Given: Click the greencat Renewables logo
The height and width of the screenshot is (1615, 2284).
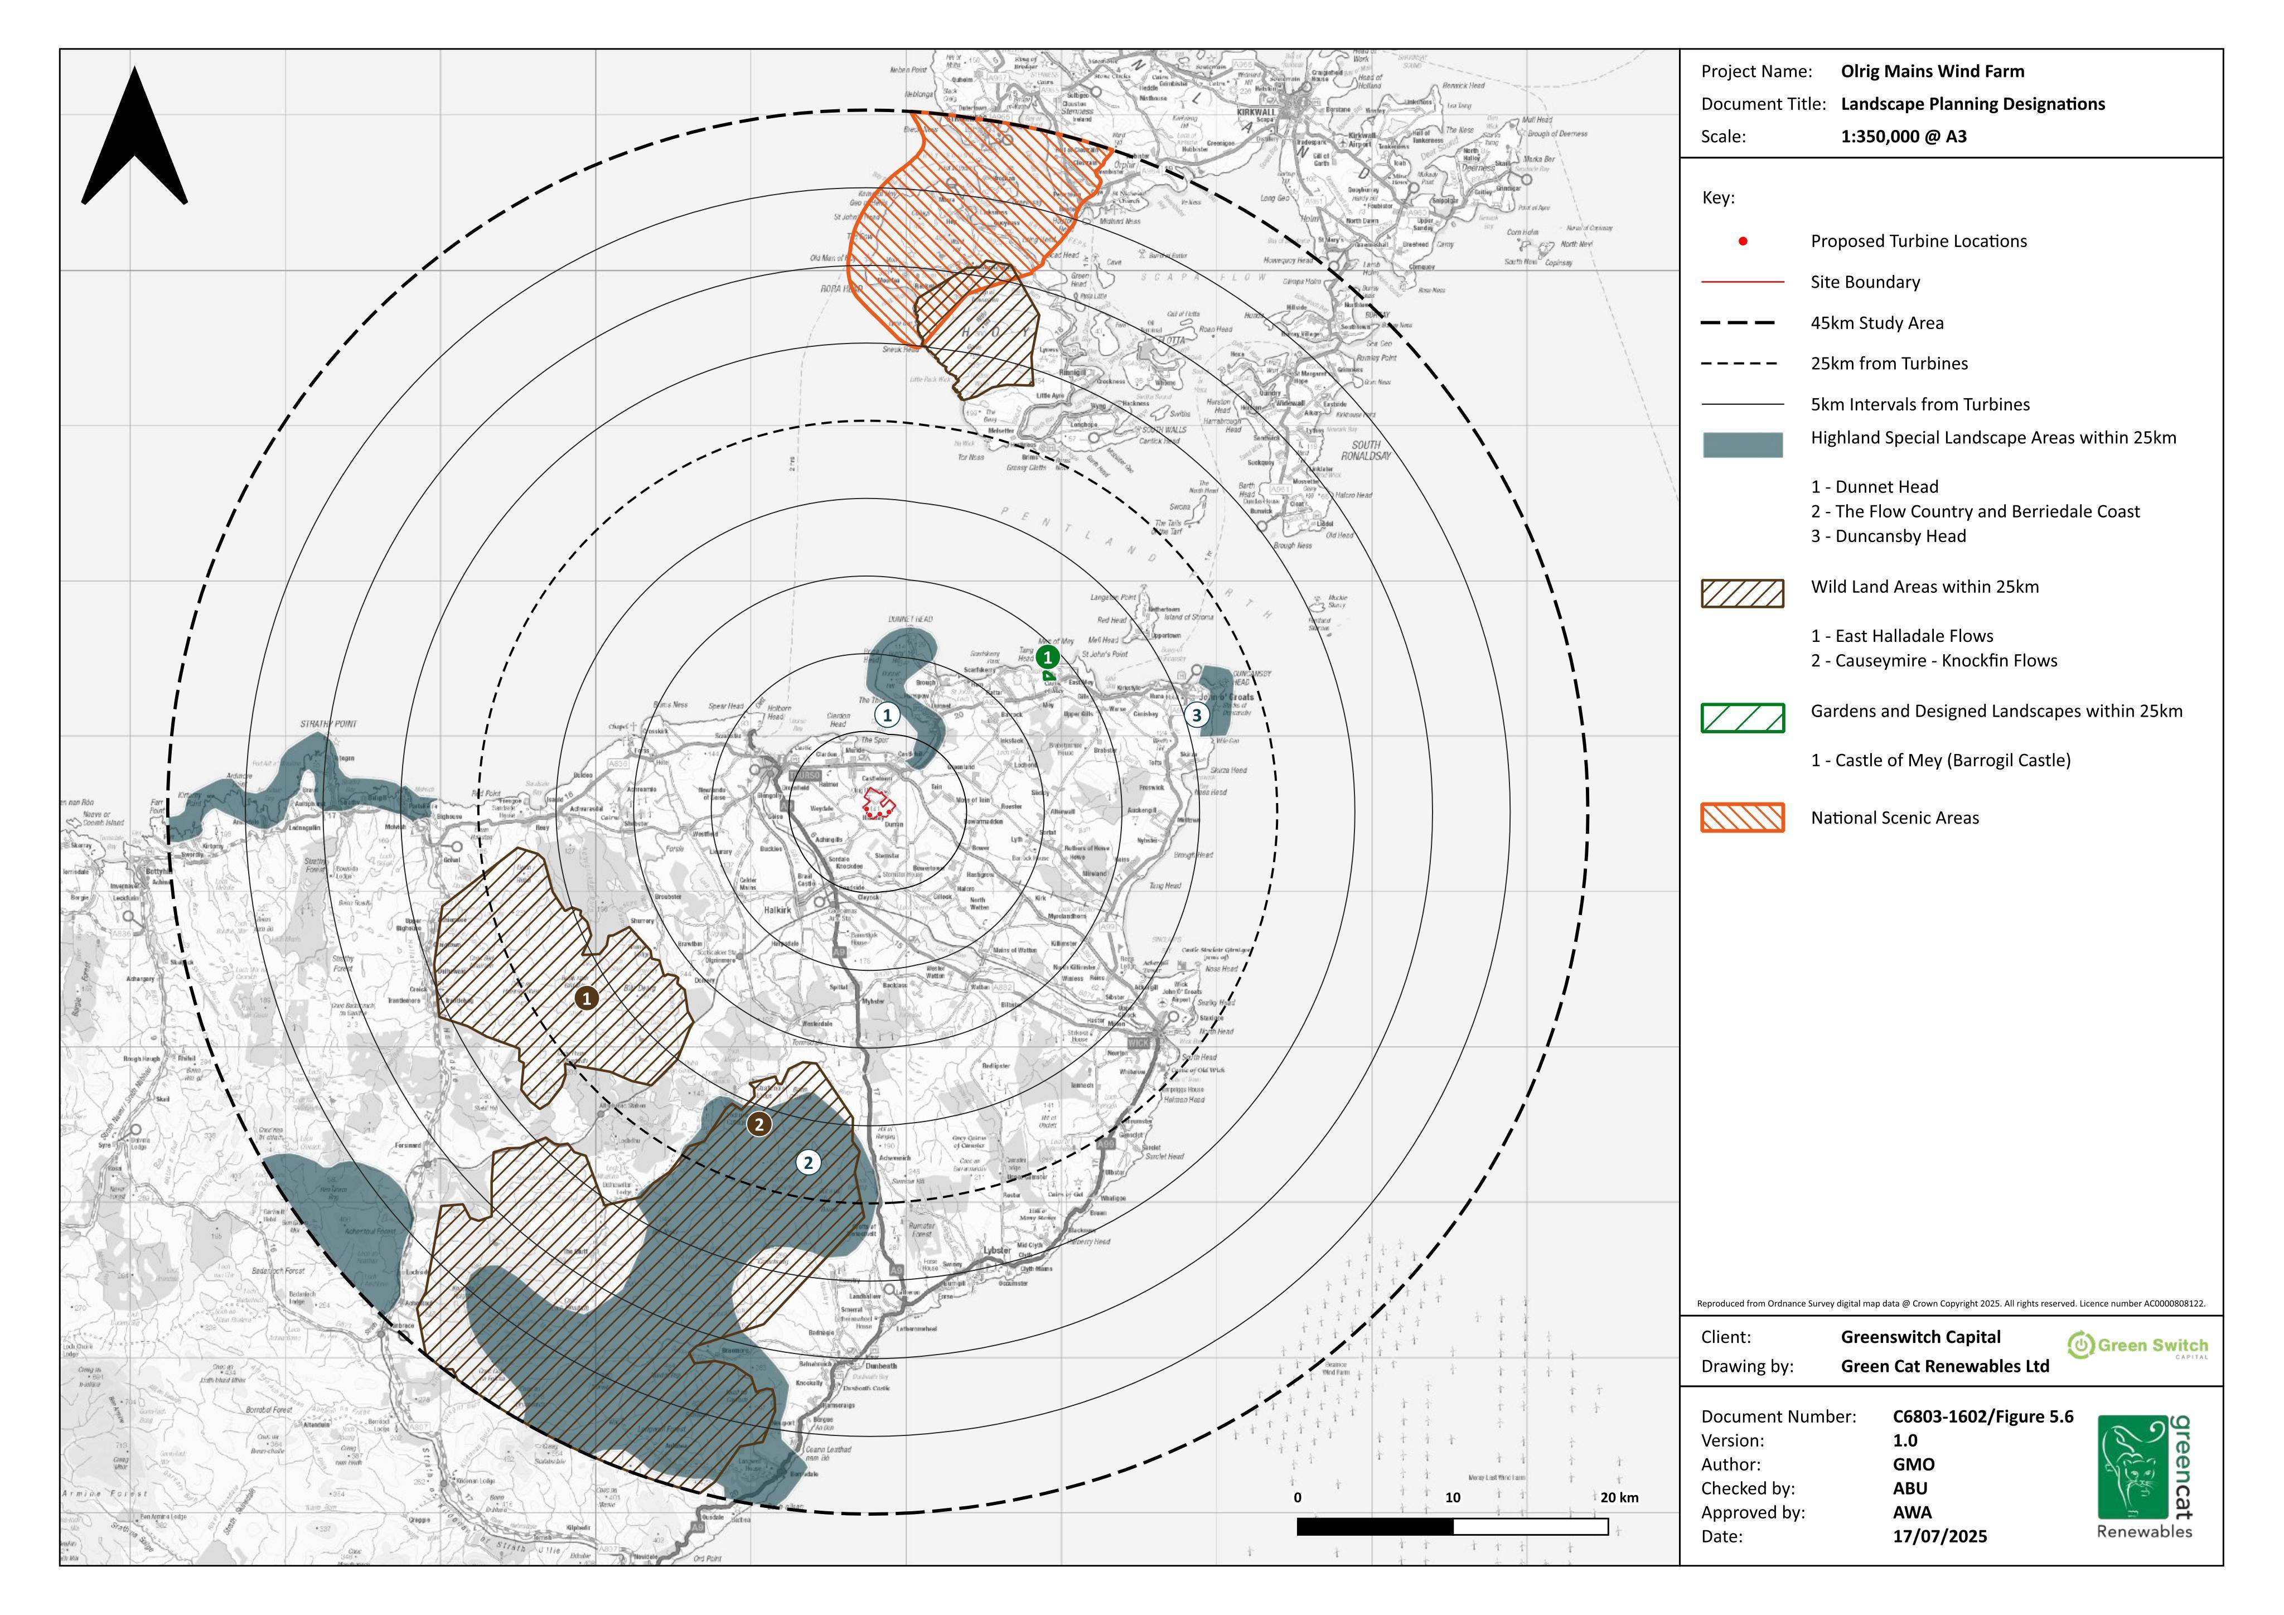Looking at the screenshot, I should (x=2145, y=1478).
